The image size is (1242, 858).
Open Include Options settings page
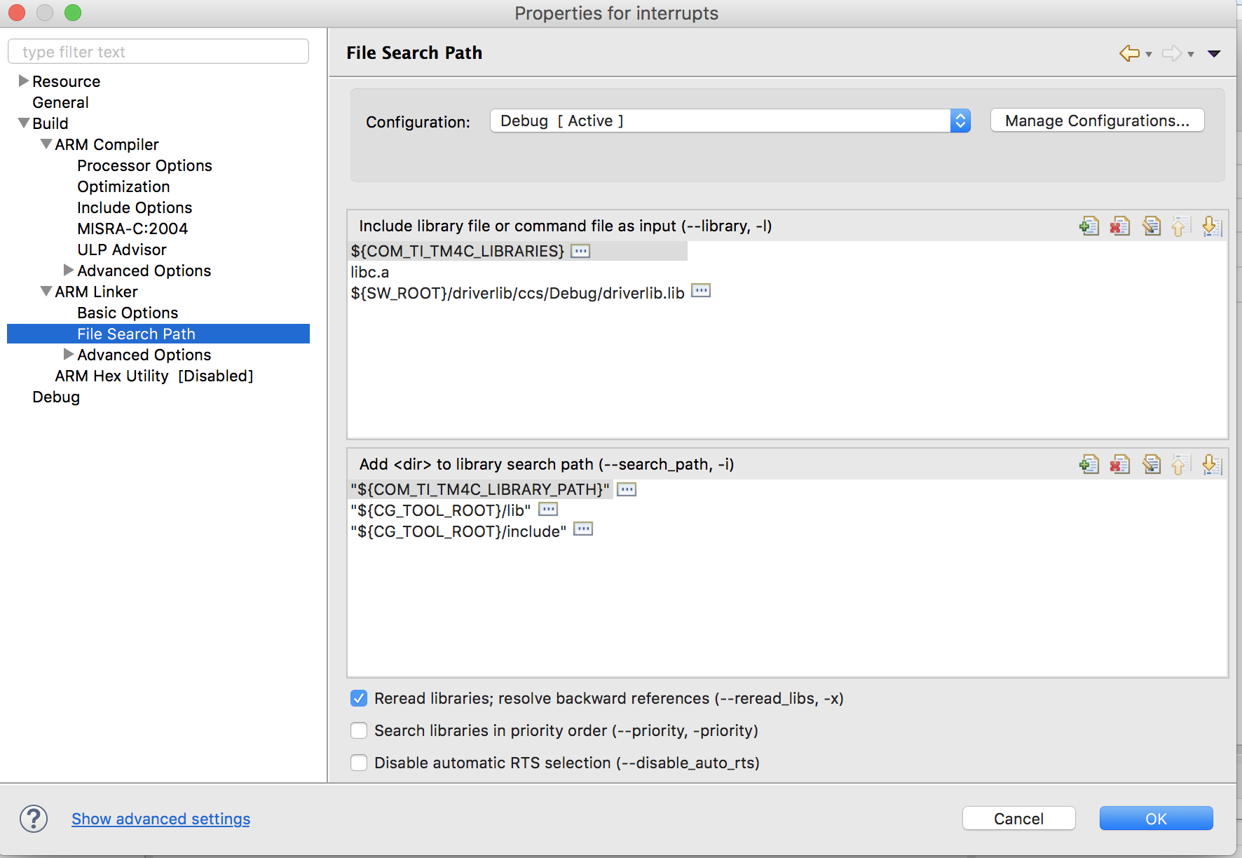(x=135, y=207)
